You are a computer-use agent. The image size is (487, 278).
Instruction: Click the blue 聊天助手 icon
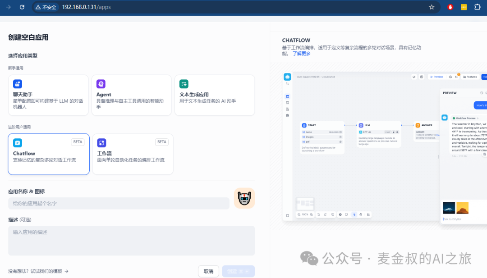pyautogui.click(x=18, y=84)
